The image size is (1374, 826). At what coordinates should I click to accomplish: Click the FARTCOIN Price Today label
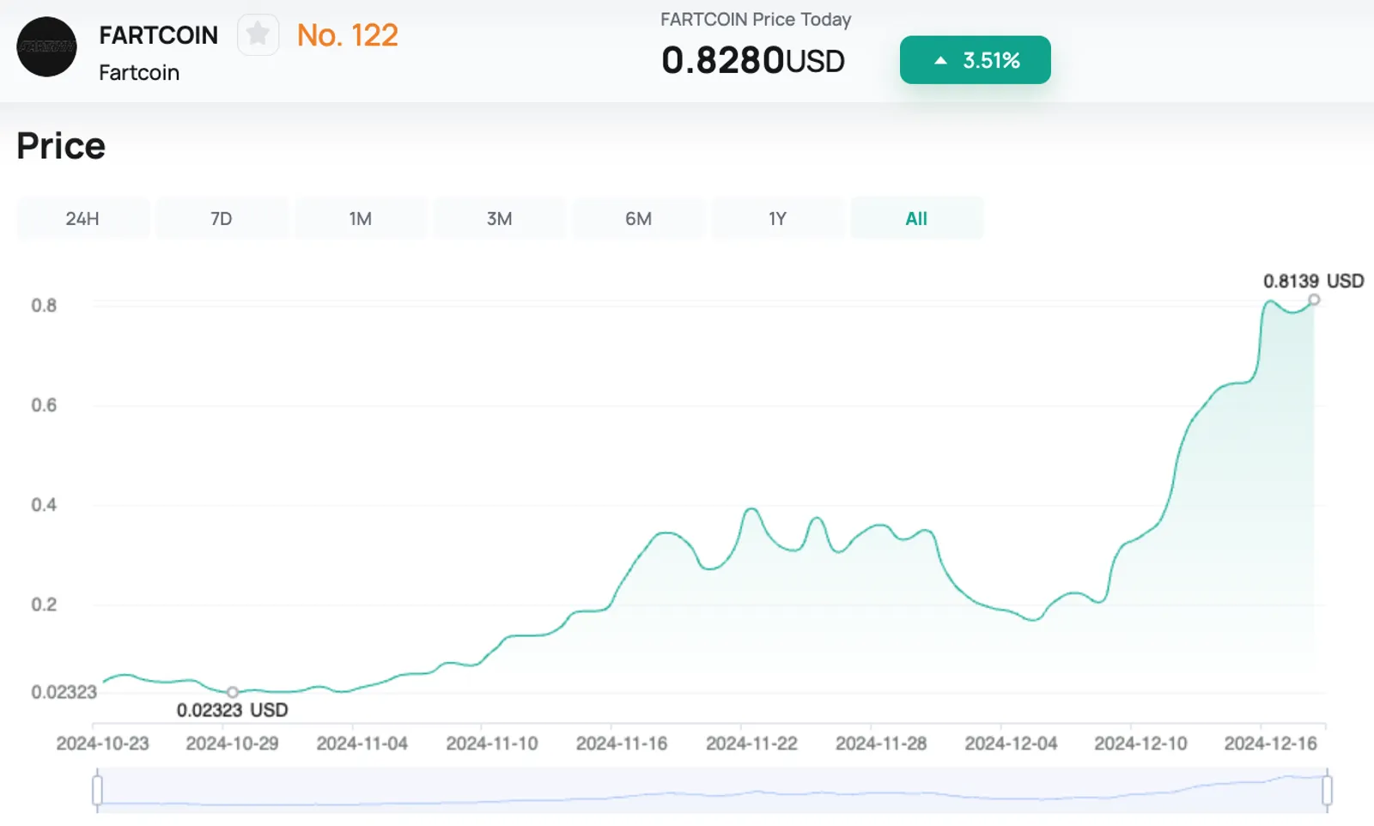click(x=756, y=20)
